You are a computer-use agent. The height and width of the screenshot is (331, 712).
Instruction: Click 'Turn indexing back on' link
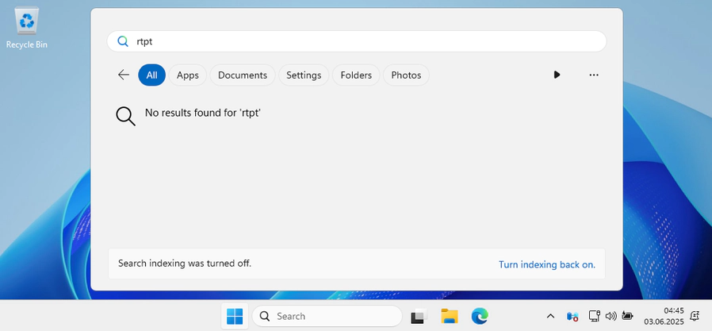pos(546,264)
